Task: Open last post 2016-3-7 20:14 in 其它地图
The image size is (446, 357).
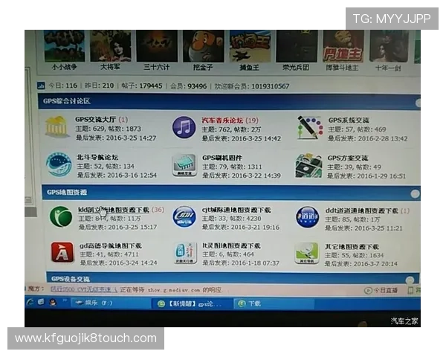Action: click(375, 264)
